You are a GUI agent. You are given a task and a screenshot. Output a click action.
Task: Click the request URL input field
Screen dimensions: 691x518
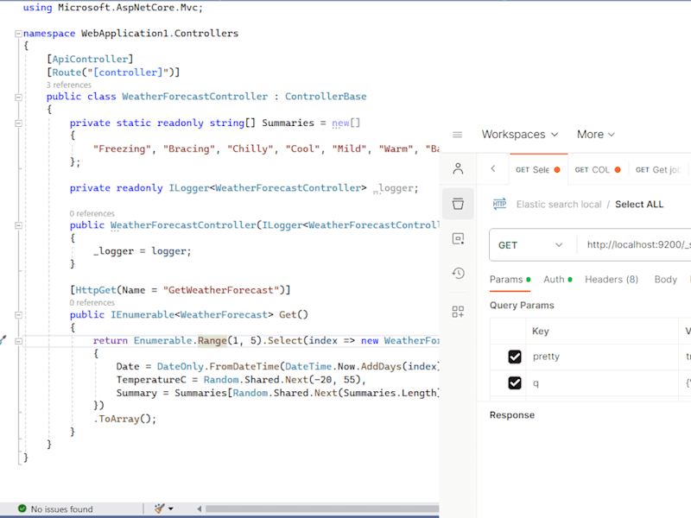[x=636, y=245]
